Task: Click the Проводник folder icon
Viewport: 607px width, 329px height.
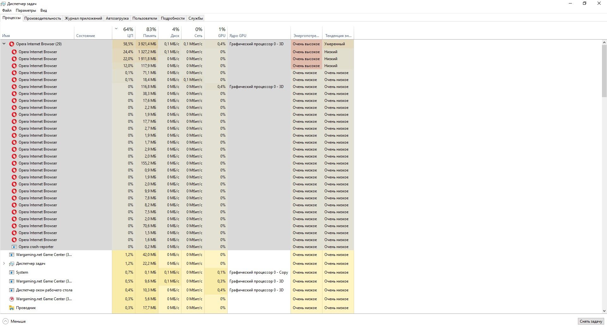Action: point(12,308)
